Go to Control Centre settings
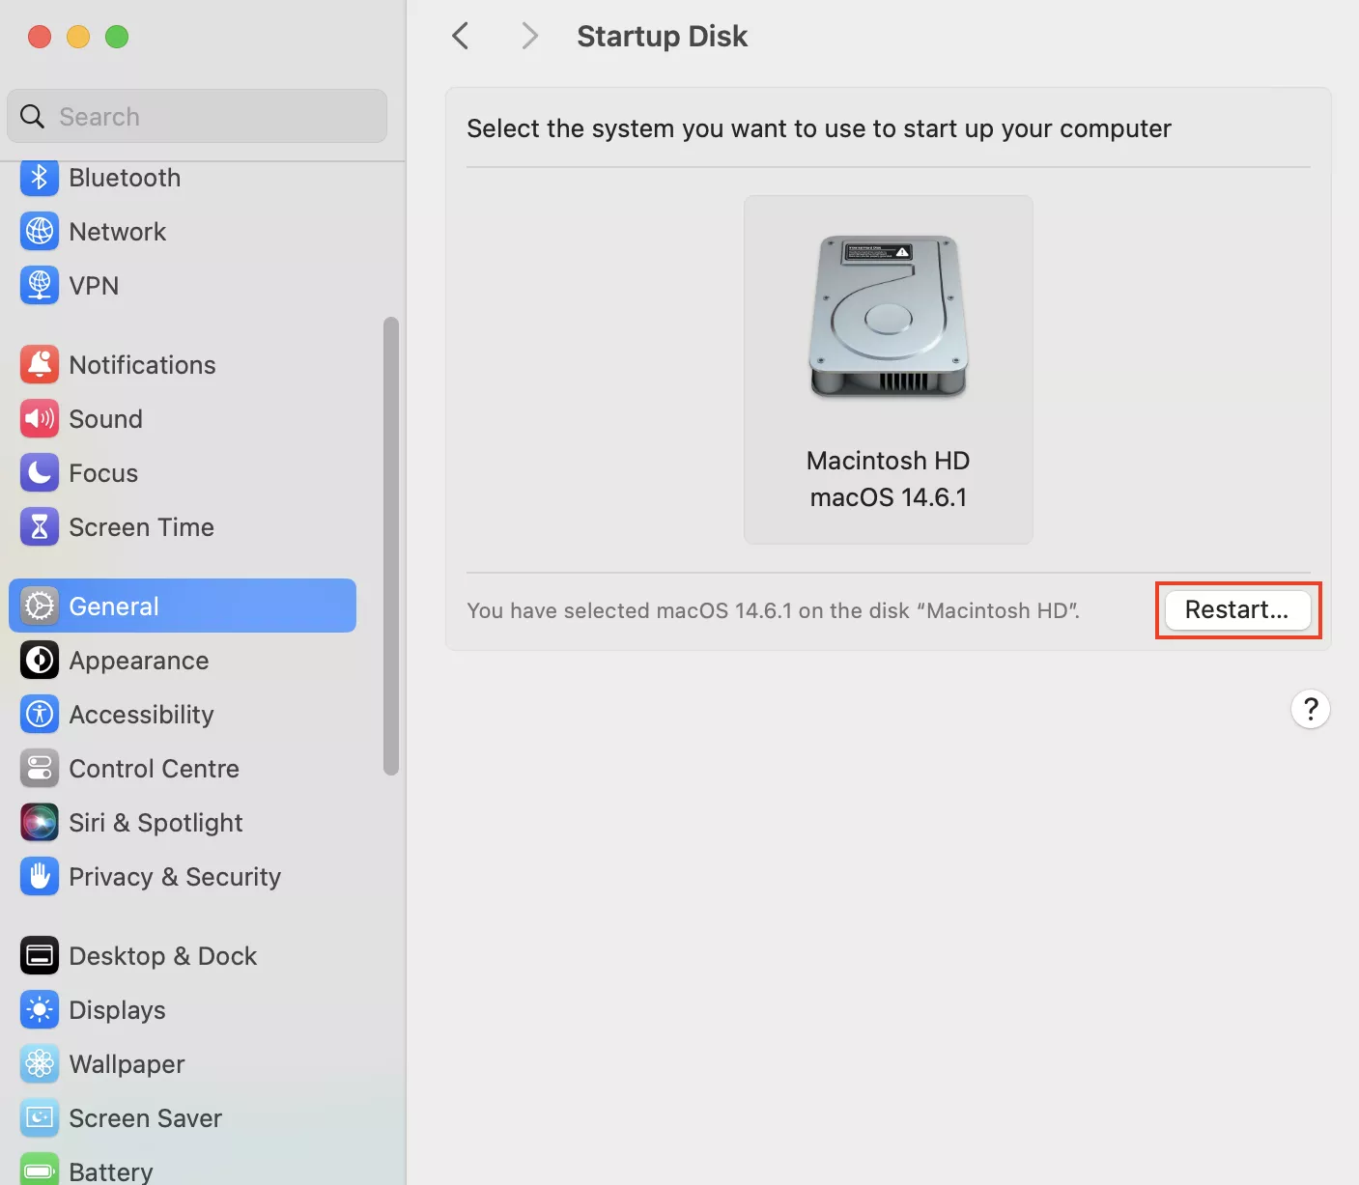Image resolution: width=1359 pixels, height=1185 pixels. [154, 769]
